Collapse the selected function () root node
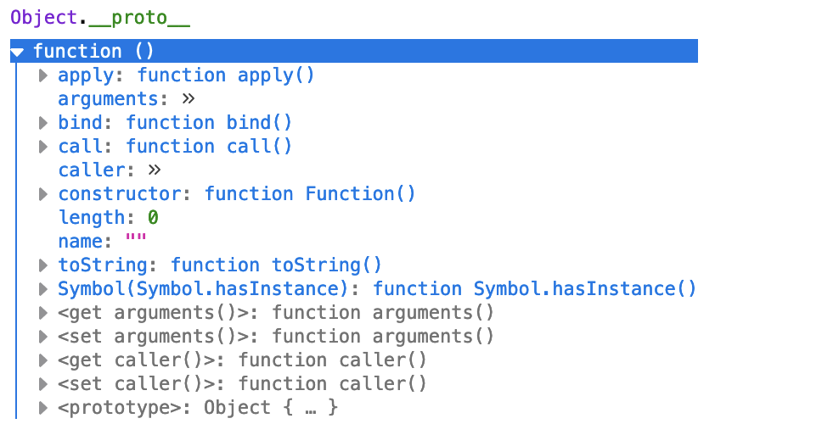Viewport: 822px width, 424px height. point(17,52)
